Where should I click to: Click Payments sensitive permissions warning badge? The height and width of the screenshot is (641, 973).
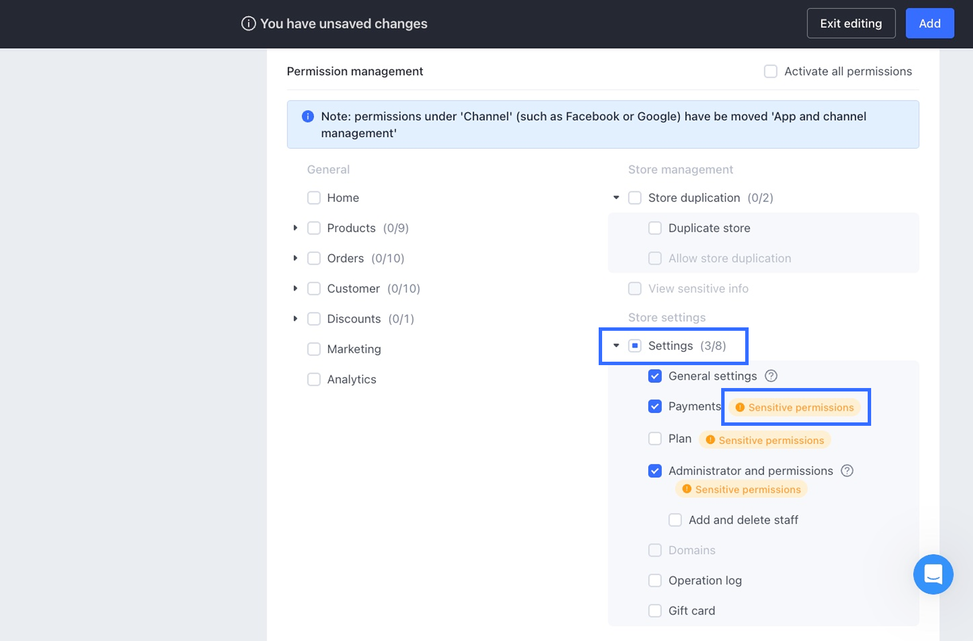coord(796,407)
